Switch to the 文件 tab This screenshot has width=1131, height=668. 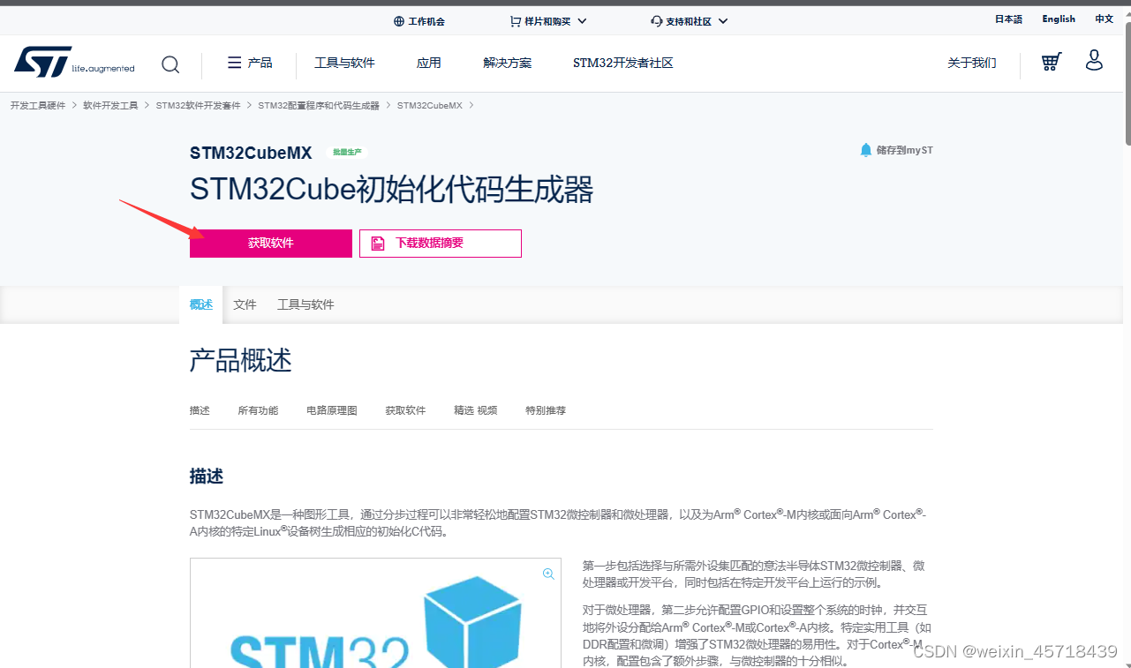coord(245,304)
